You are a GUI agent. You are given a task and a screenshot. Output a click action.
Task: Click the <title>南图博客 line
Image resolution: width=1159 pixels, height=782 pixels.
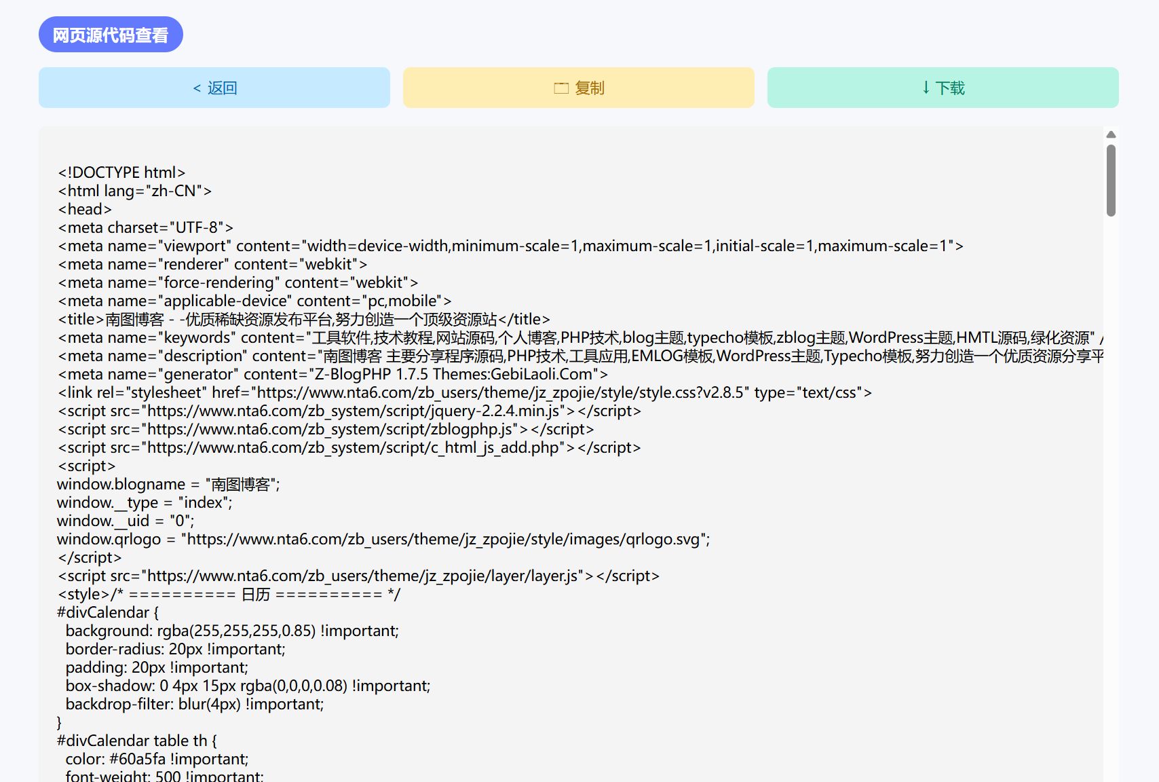pos(304,319)
